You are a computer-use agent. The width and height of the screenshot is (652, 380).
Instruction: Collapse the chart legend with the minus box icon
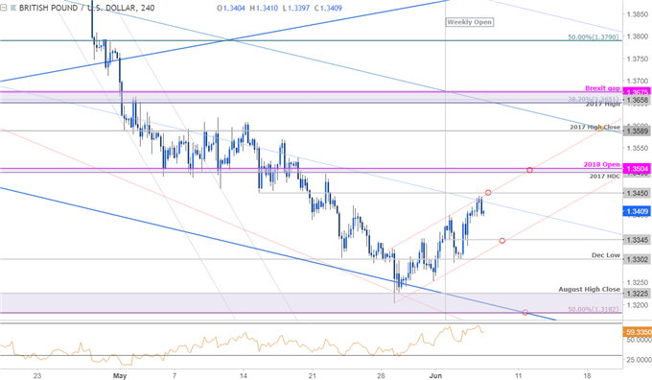pos(3,8)
